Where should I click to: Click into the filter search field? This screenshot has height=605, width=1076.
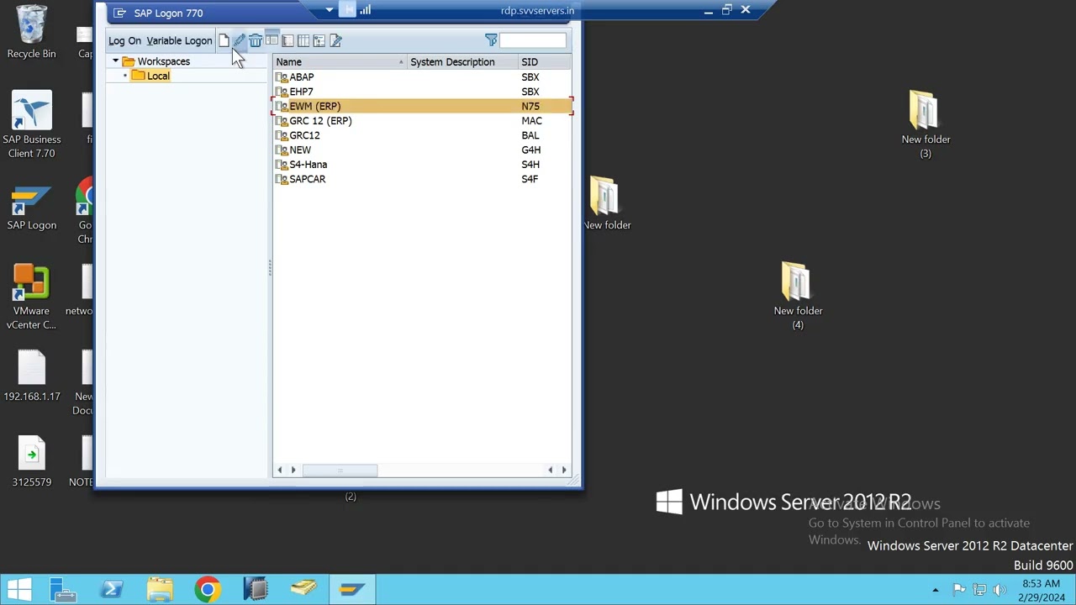(x=533, y=40)
